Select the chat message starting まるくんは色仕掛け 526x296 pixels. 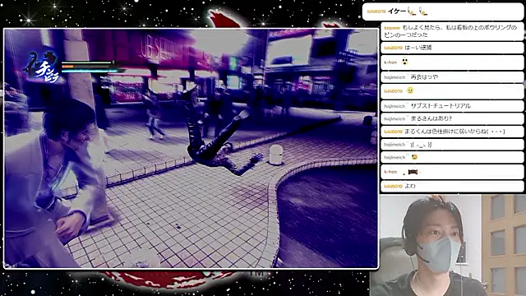(452, 132)
